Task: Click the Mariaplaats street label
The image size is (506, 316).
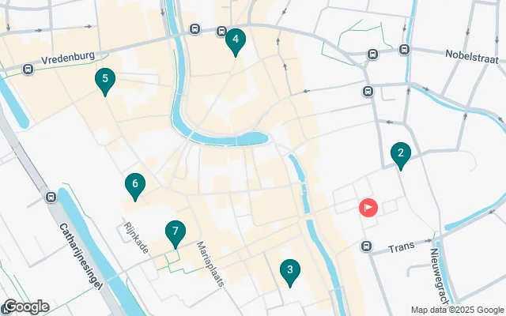Action: click(x=210, y=264)
